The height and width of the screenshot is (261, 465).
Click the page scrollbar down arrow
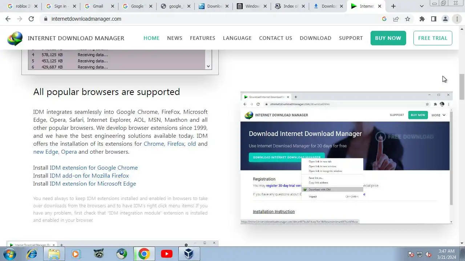point(462,243)
